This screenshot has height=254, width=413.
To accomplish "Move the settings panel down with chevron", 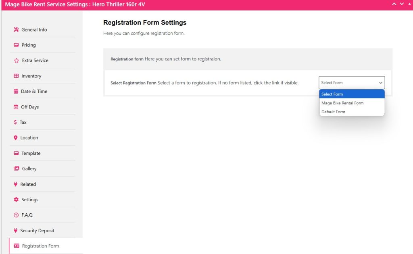I will (402, 4).
